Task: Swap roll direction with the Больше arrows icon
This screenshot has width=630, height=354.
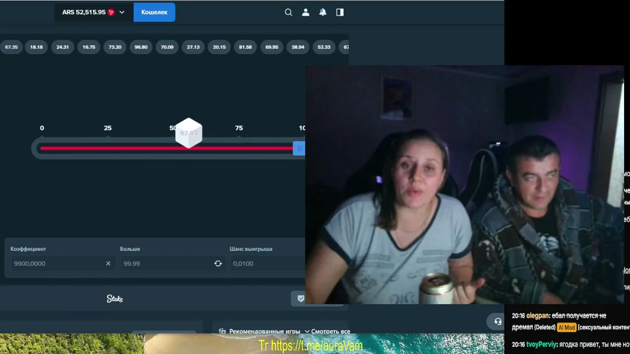Action: click(x=218, y=264)
